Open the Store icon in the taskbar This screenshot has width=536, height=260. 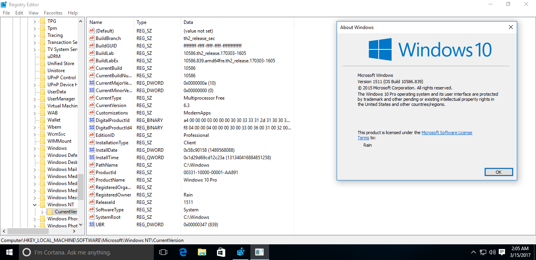(221, 252)
